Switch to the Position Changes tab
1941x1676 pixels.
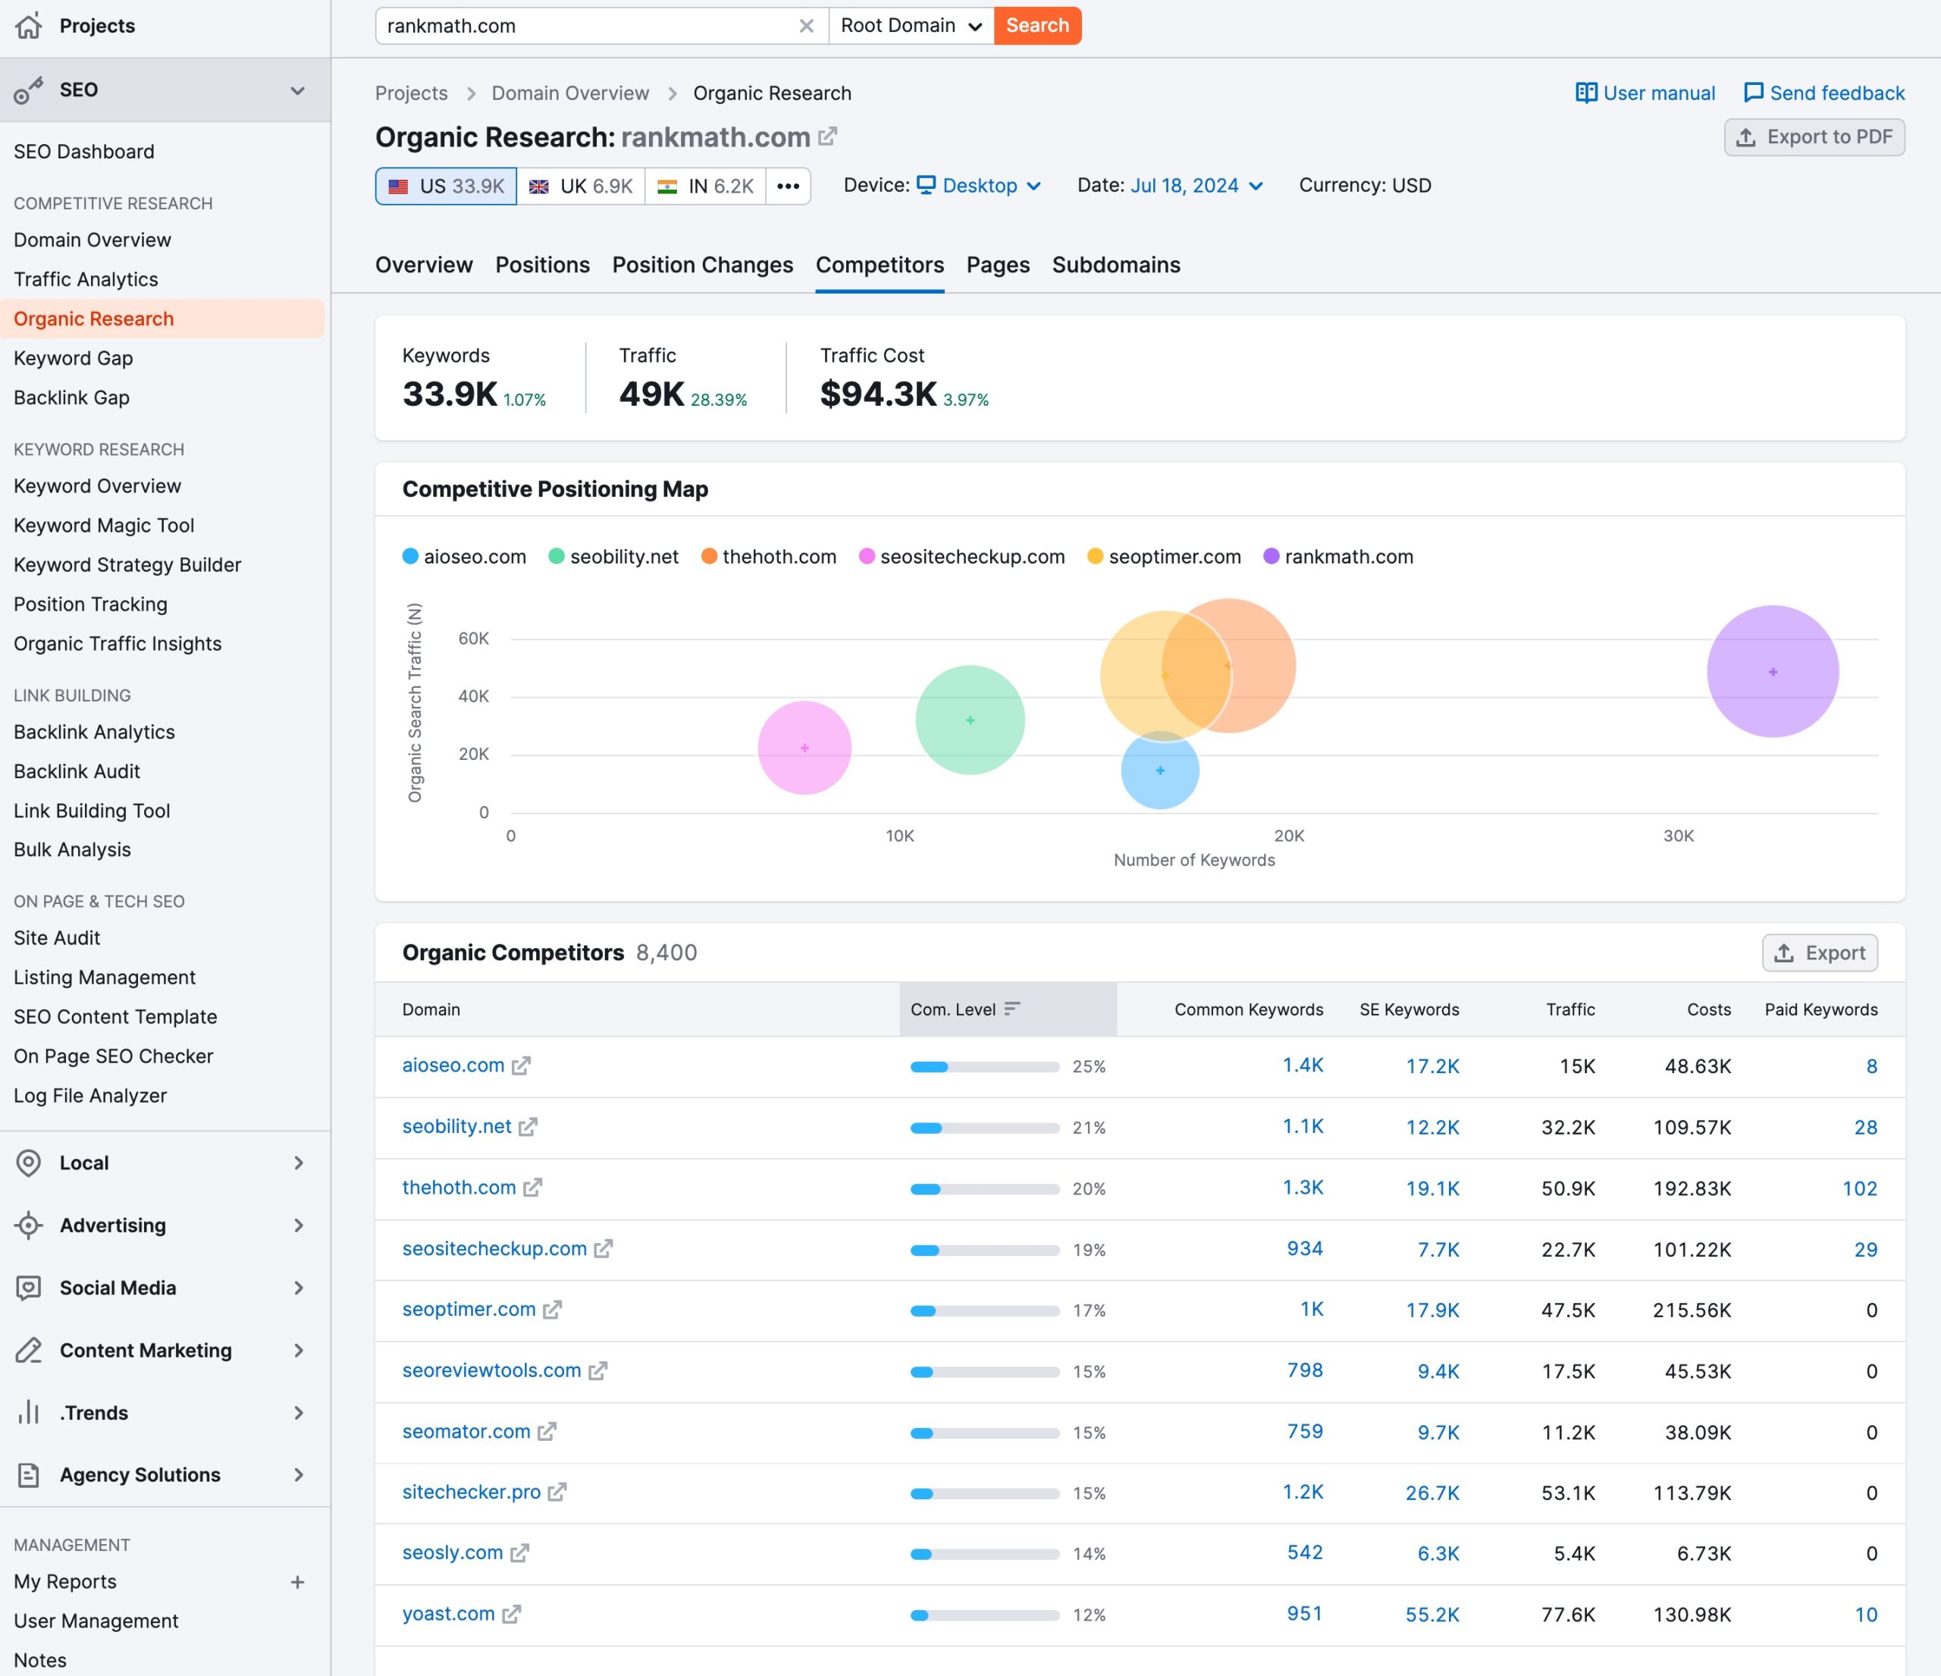point(703,265)
